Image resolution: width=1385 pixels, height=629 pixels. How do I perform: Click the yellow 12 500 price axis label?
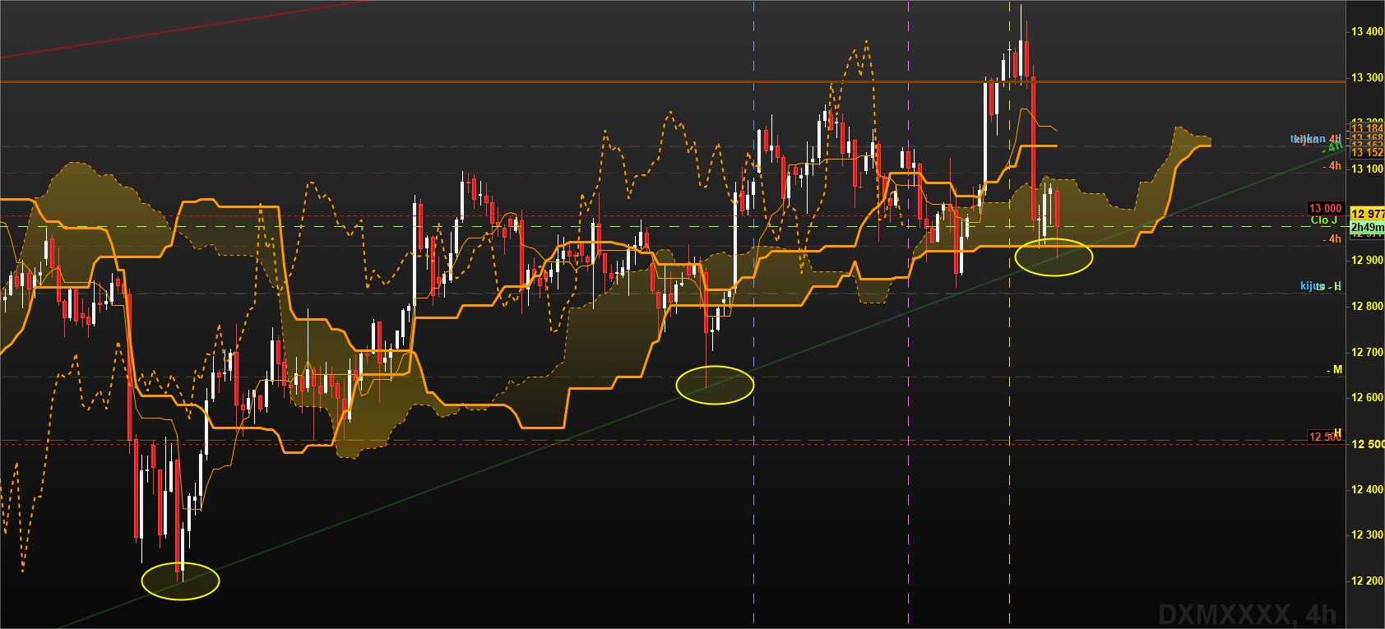tap(1367, 444)
